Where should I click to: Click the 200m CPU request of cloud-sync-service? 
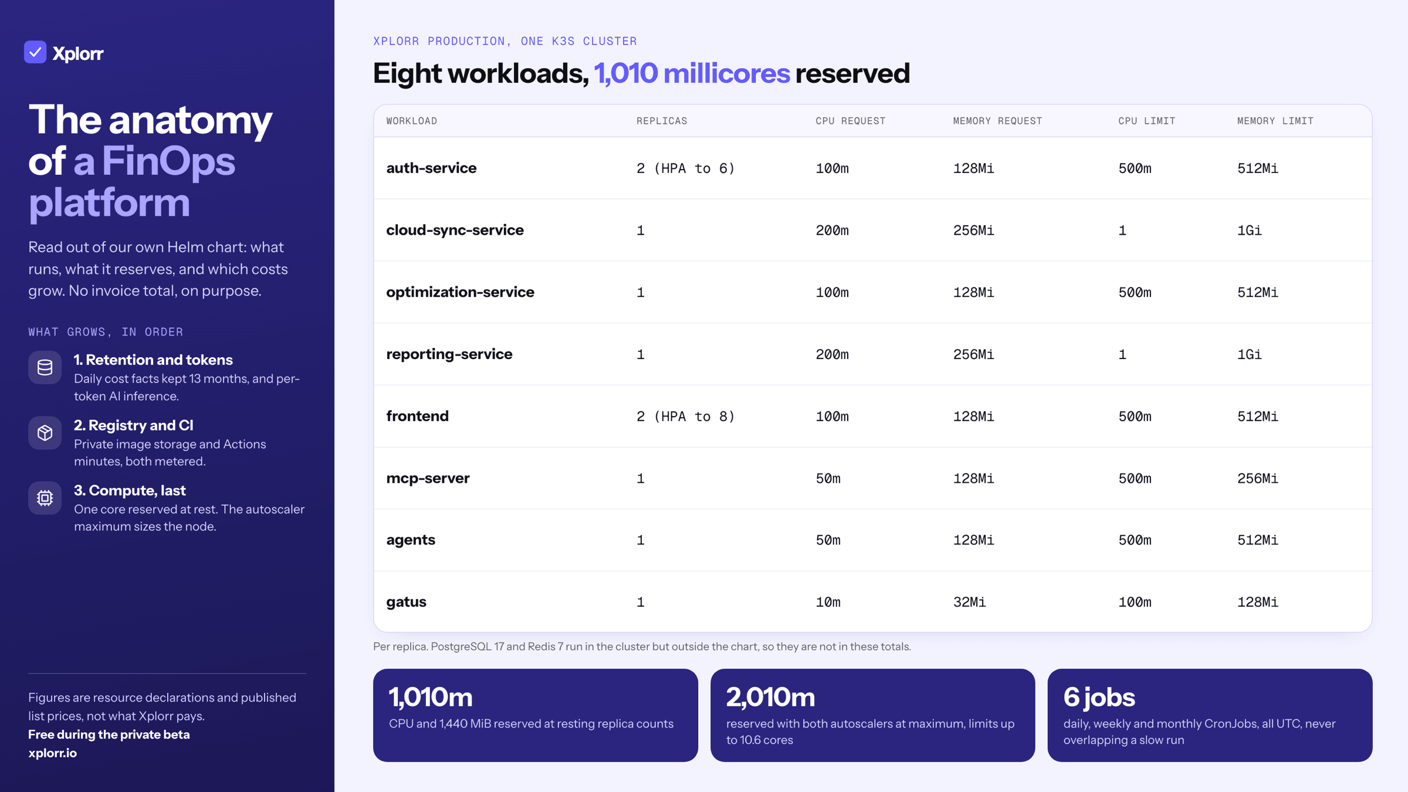click(x=832, y=231)
